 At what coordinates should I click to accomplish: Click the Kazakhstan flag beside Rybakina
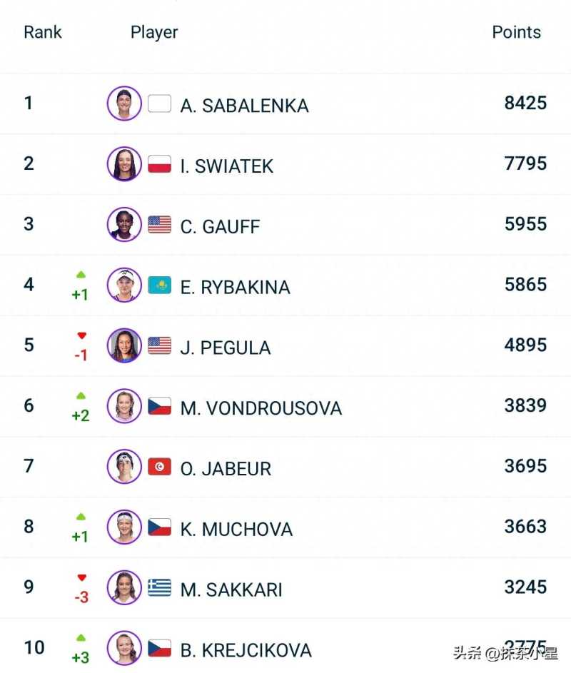[x=159, y=285]
